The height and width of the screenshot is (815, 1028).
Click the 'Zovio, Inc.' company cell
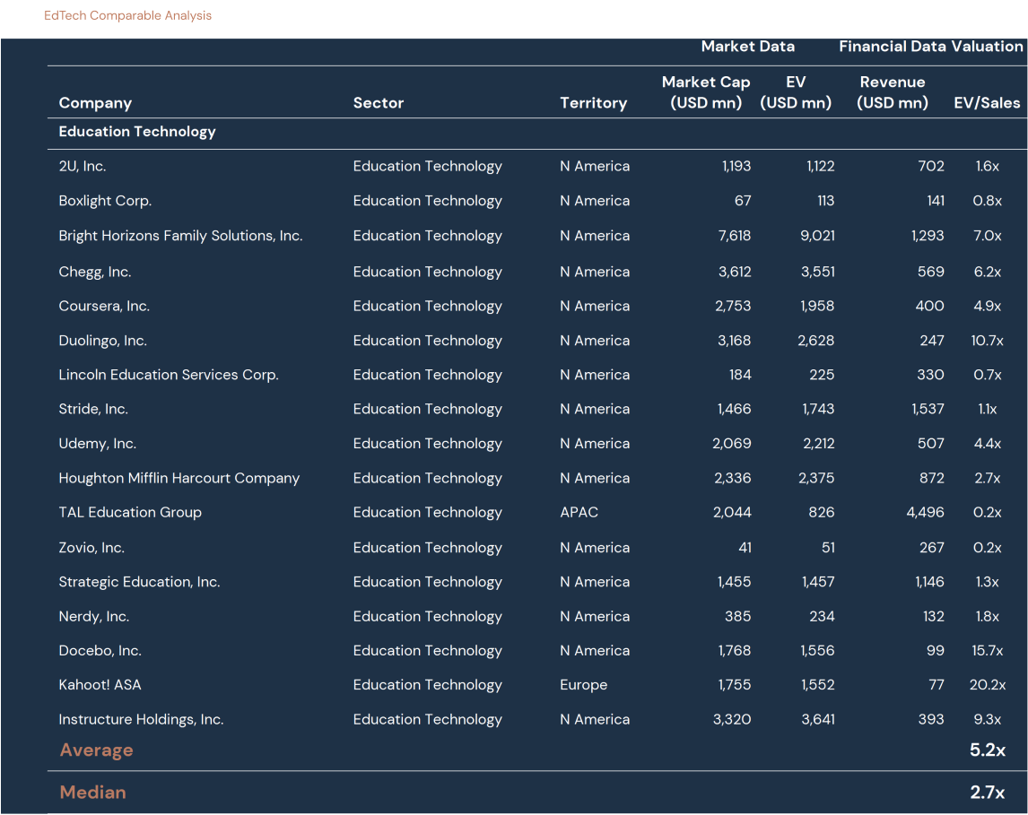[91, 548]
